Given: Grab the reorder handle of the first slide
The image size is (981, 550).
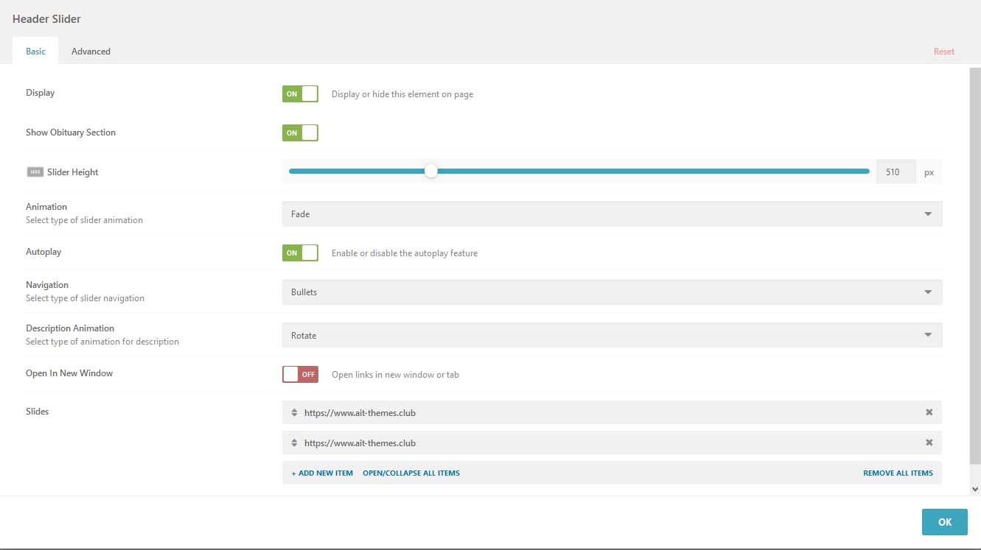Looking at the screenshot, I should (294, 412).
